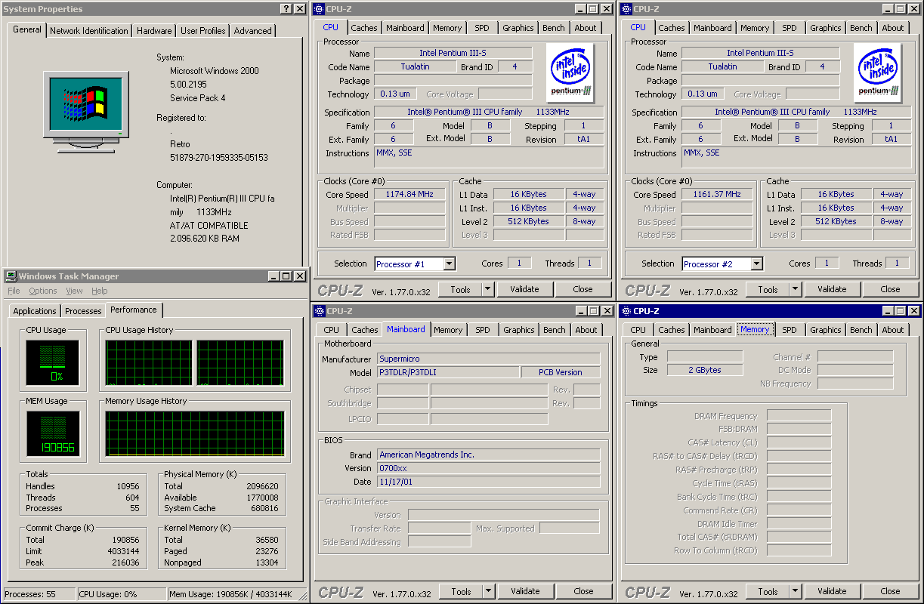Open the Hardware tab in System Properties
Screen dimensions: 924x604
click(154, 31)
